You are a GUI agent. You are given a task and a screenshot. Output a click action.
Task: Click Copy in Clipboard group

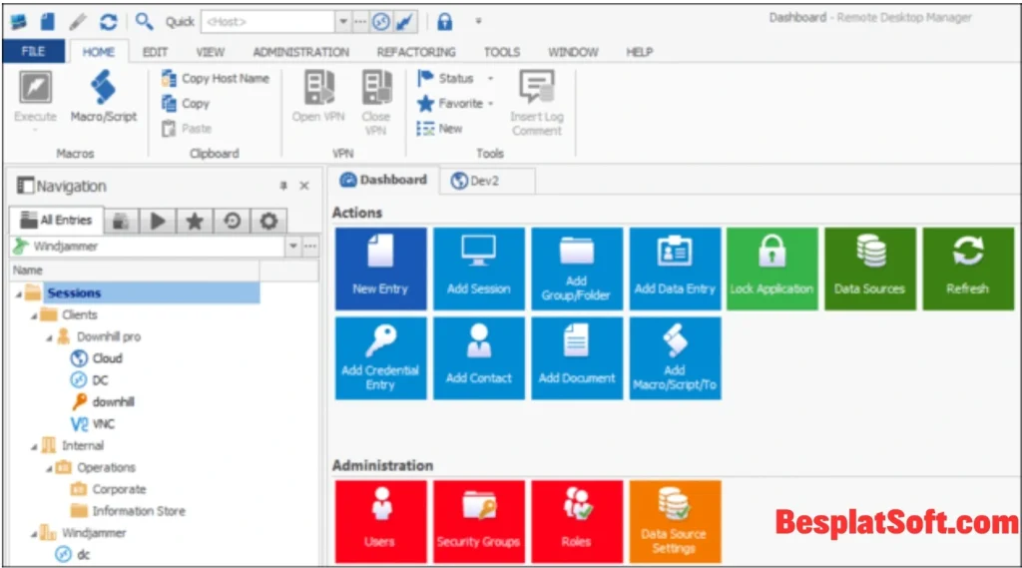tap(186, 104)
